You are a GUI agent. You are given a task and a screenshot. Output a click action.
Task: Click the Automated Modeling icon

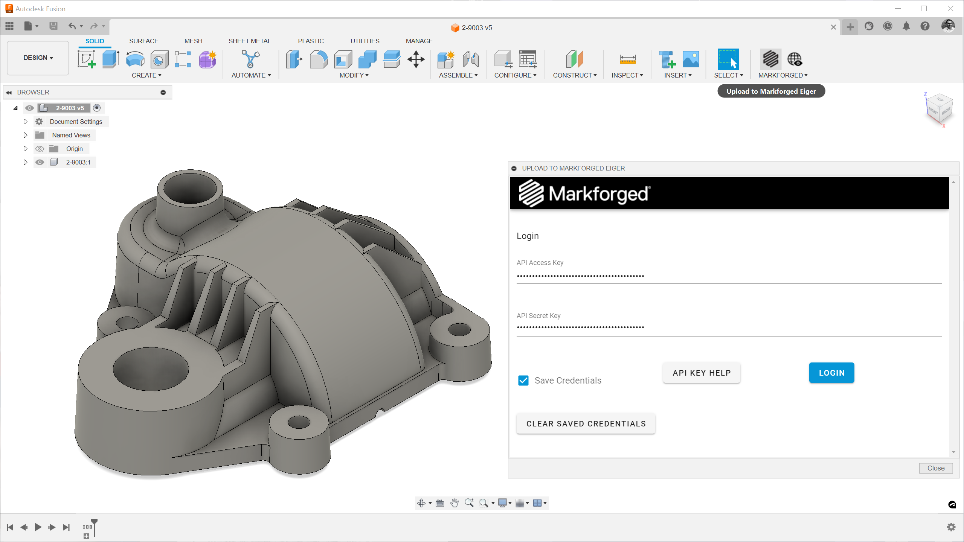(x=250, y=59)
